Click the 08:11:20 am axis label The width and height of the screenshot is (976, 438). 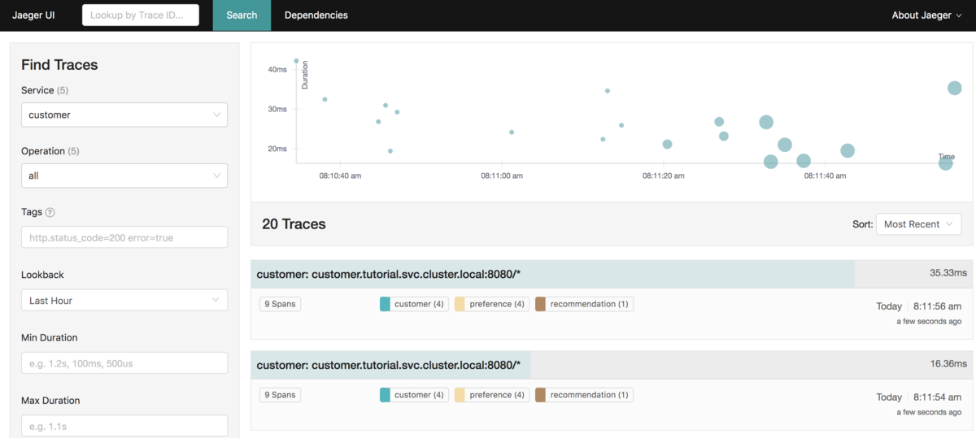tap(664, 175)
